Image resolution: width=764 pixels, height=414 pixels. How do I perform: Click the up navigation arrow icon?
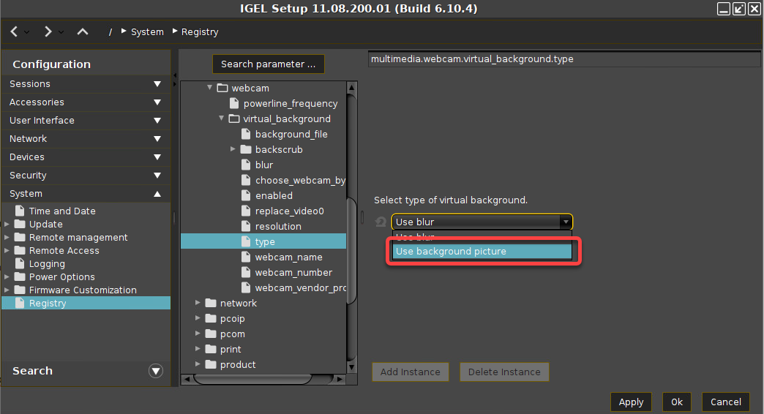click(x=83, y=31)
